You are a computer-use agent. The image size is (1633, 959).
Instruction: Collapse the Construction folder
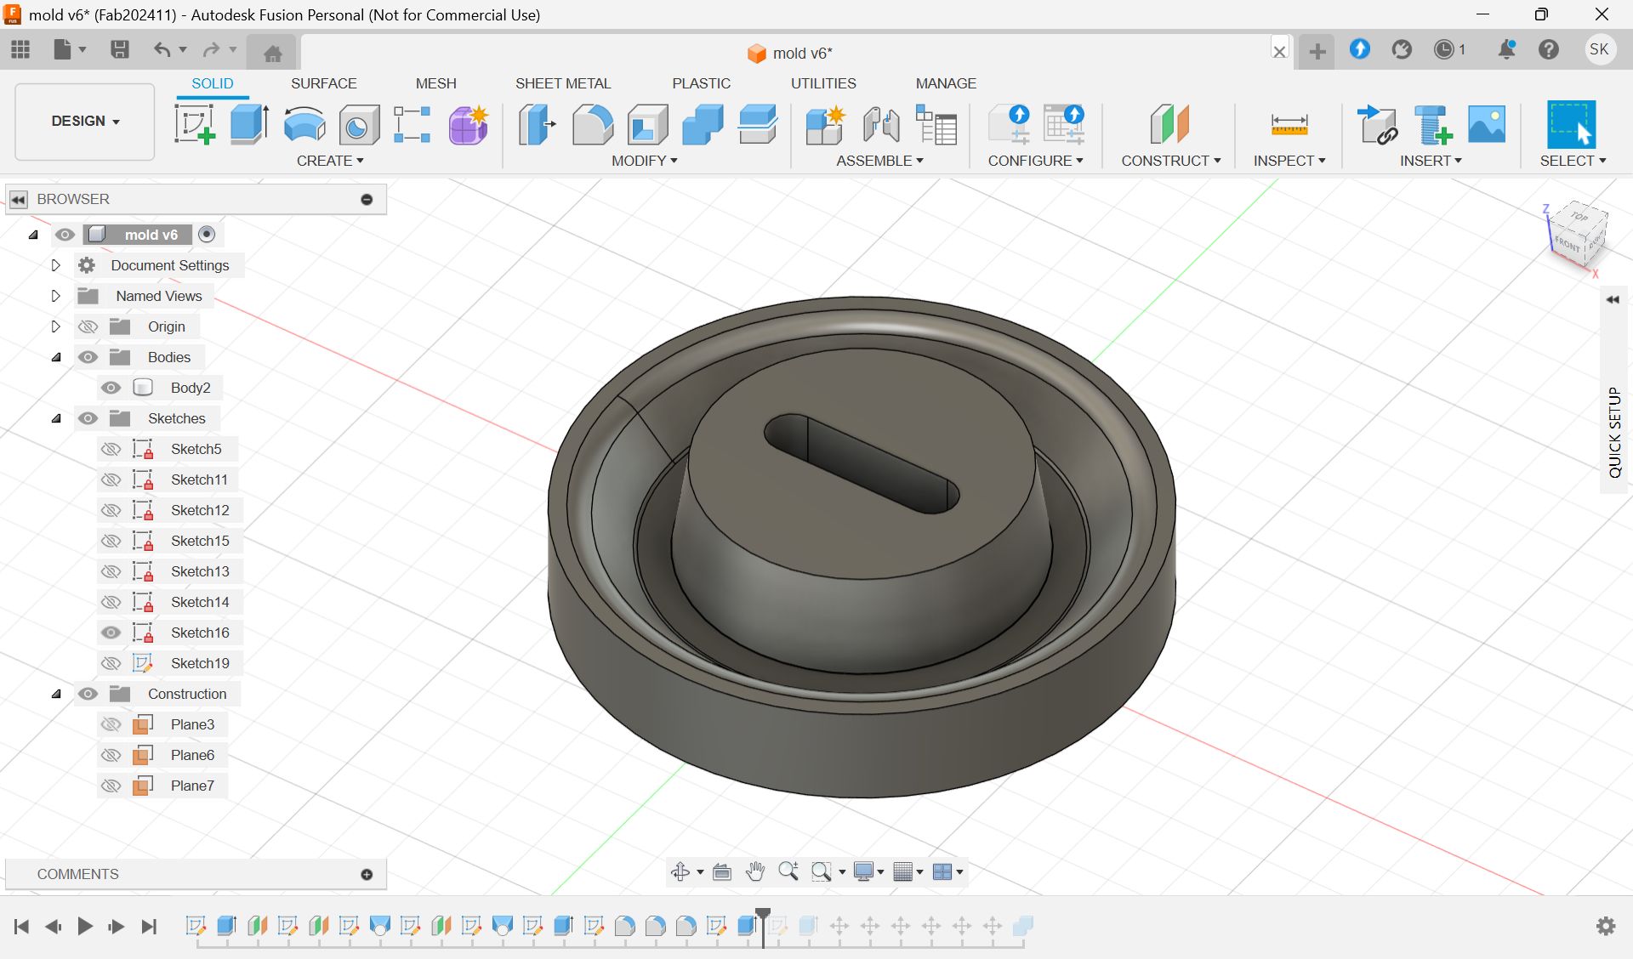56,694
